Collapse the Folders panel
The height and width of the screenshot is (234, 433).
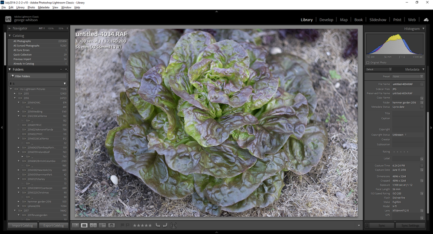[x=10, y=70]
